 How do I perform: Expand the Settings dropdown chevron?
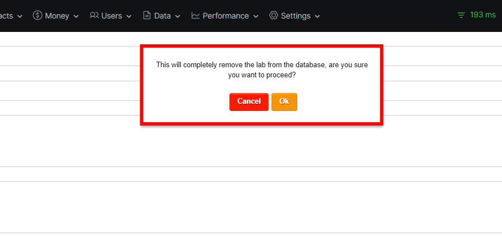317,16
